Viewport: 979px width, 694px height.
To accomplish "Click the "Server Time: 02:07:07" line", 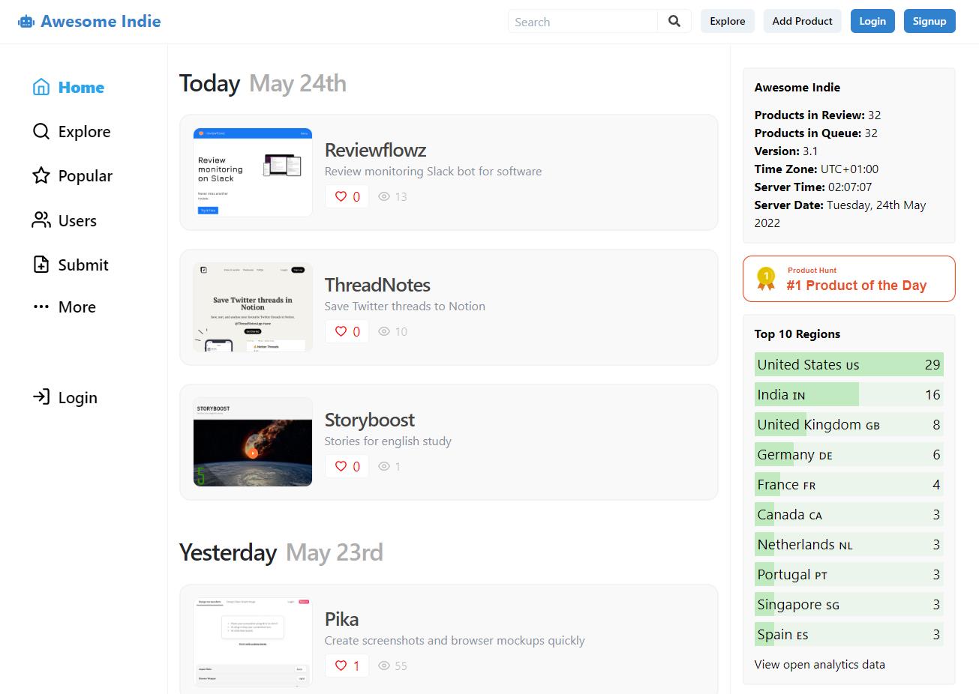I will [x=813, y=187].
